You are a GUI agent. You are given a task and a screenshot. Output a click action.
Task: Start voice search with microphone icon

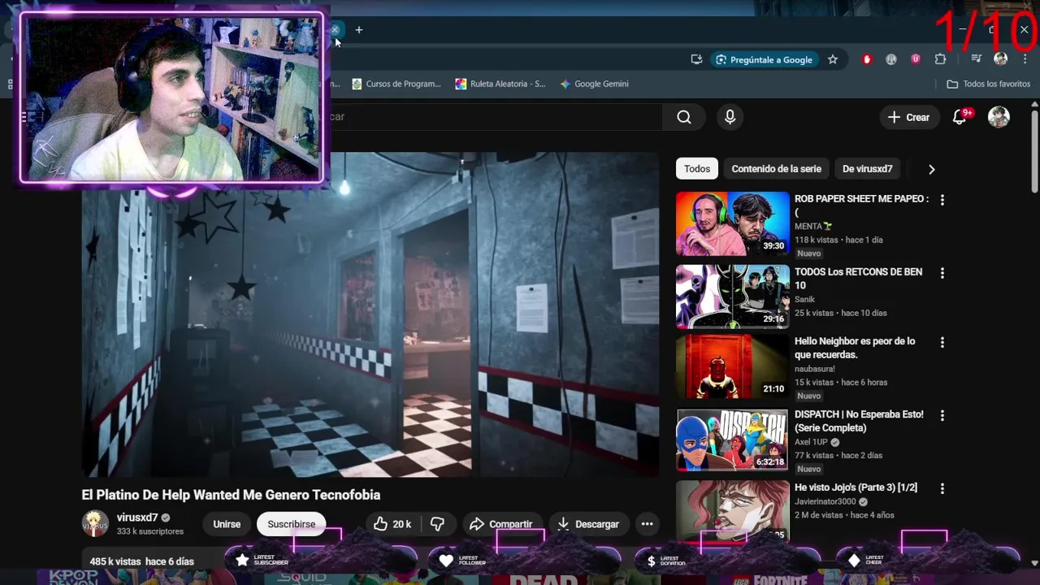(x=730, y=117)
